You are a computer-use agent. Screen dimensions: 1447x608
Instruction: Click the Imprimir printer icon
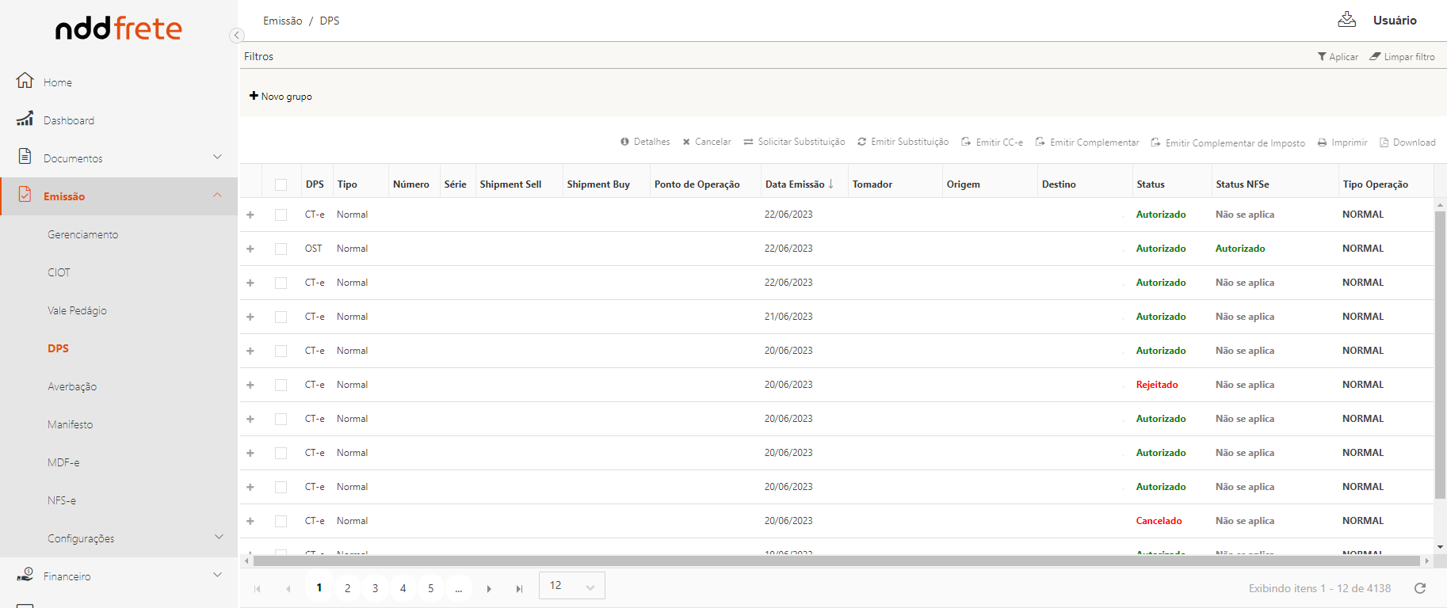click(x=1322, y=142)
